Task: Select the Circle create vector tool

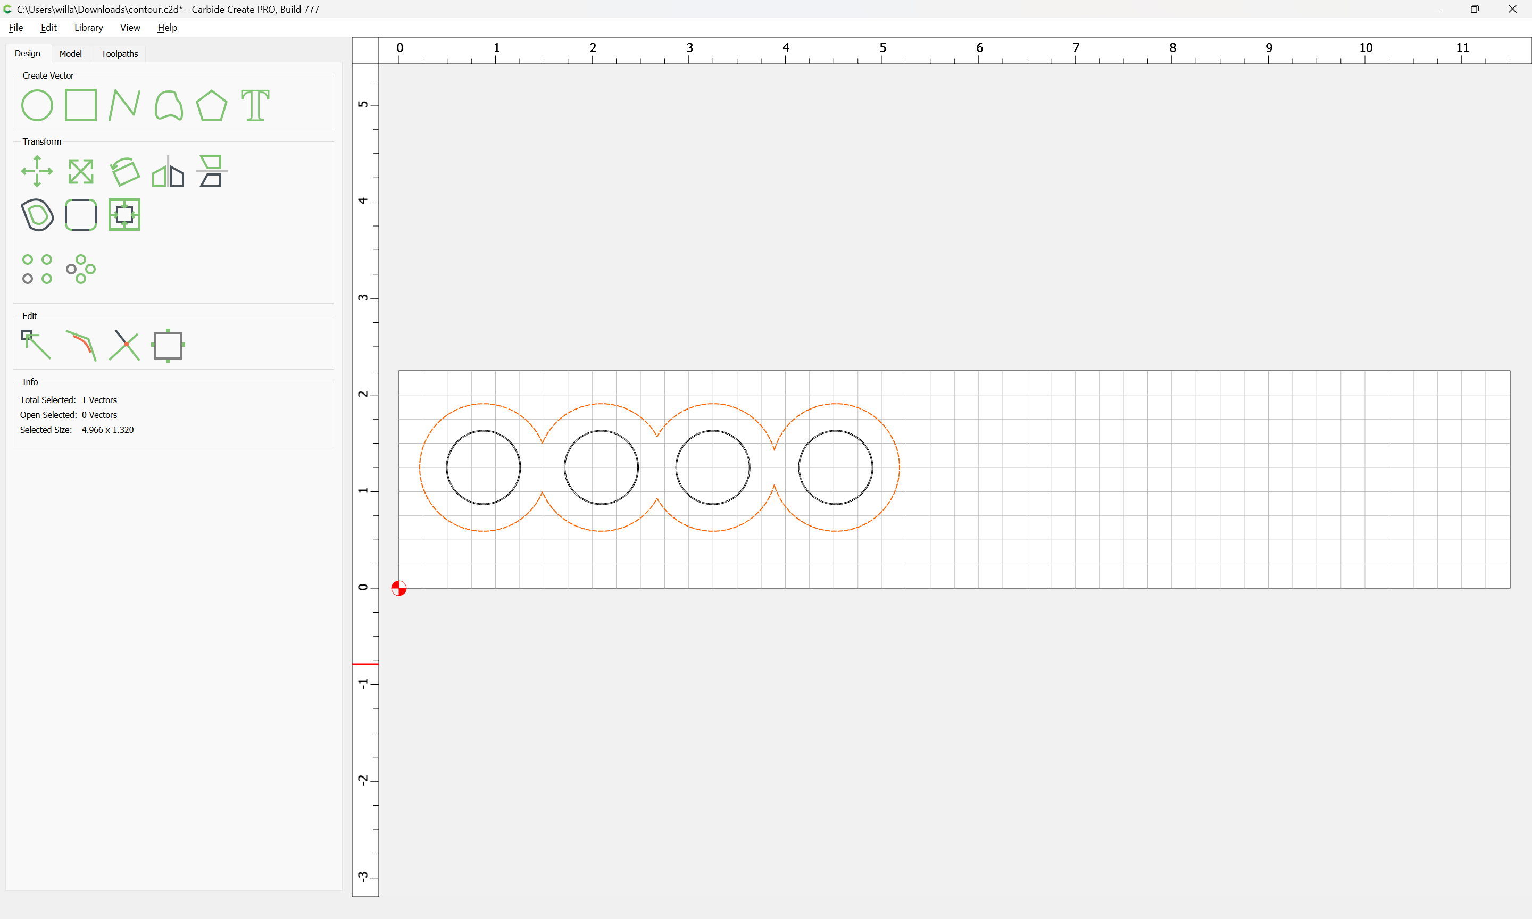Action: pyautogui.click(x=37, y=105)
